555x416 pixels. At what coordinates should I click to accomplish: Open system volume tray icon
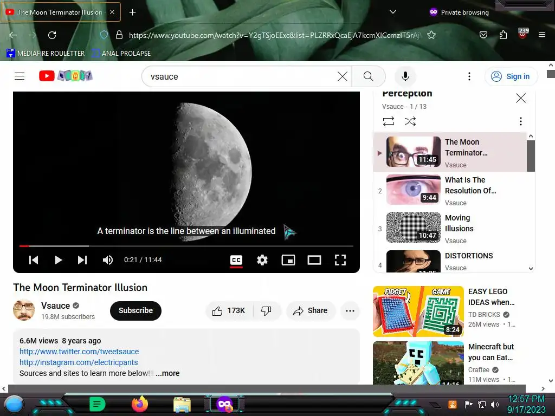(x=495, y=404)
